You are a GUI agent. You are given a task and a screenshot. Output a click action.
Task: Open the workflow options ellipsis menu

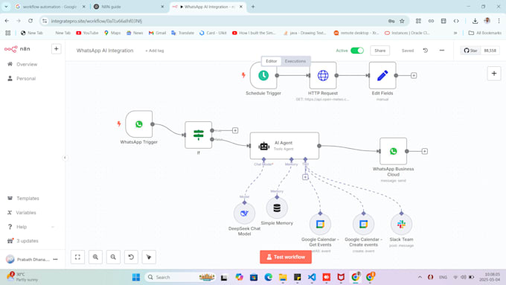click(442, 51)
